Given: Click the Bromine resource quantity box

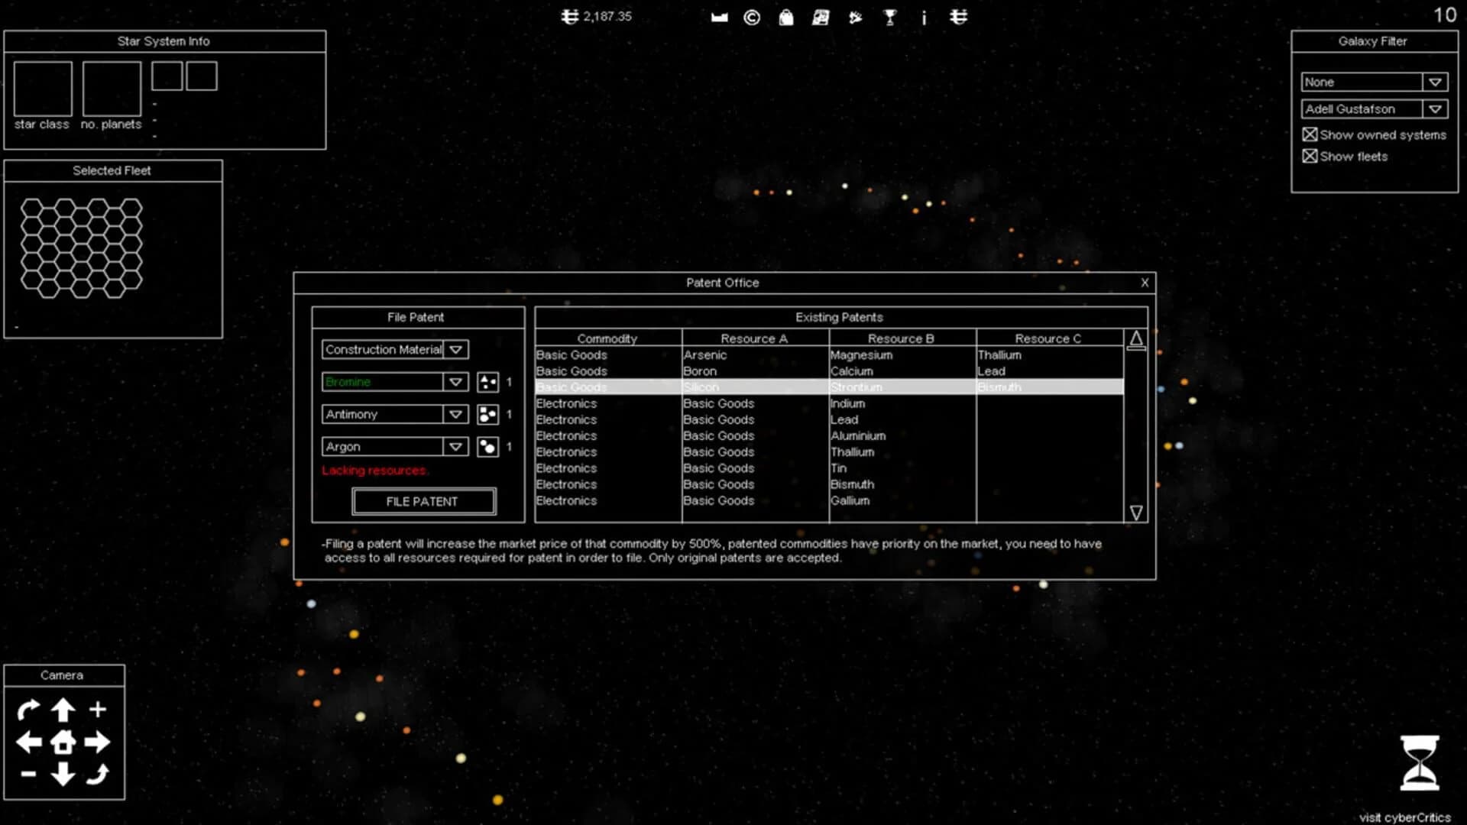Looking at the screenshot, I should point(487,382).
